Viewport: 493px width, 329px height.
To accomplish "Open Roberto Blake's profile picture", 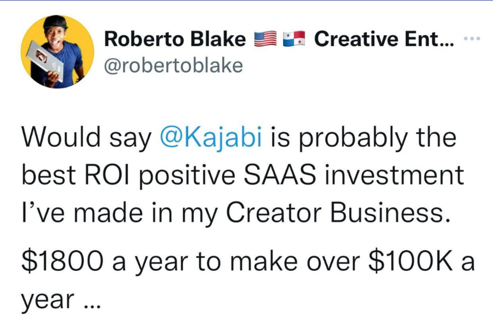I will (x=58, y=52).
